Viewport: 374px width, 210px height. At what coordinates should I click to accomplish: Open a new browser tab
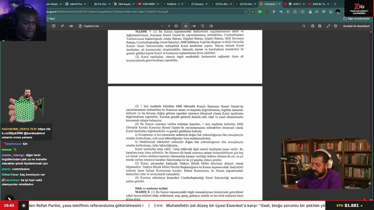tap(335, 4)
